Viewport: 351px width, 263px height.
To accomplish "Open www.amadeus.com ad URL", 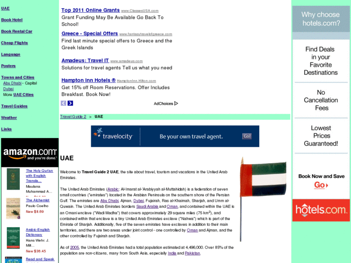I will 126,61.
